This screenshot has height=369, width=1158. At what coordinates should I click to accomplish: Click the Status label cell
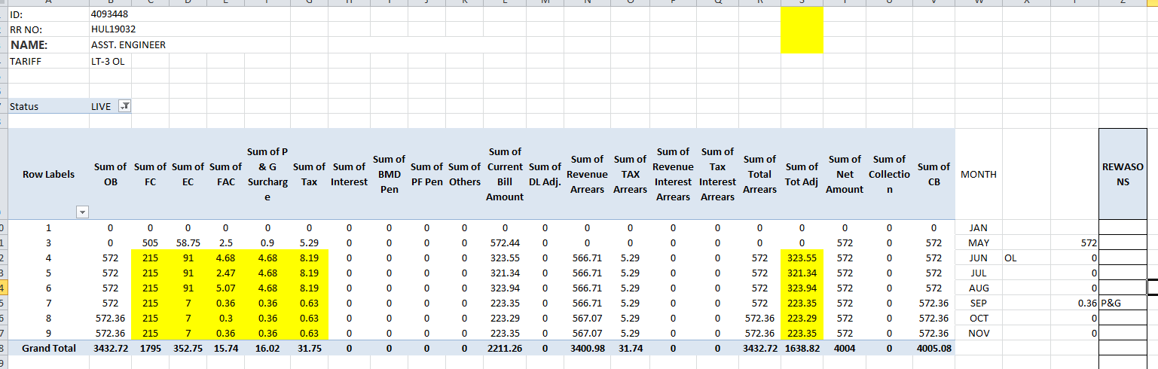24,107
